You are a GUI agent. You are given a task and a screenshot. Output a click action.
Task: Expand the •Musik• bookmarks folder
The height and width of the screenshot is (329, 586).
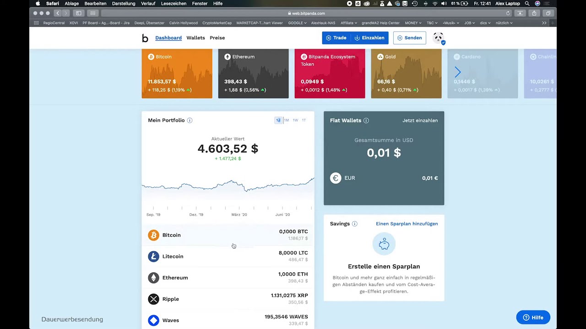point(451,23)
